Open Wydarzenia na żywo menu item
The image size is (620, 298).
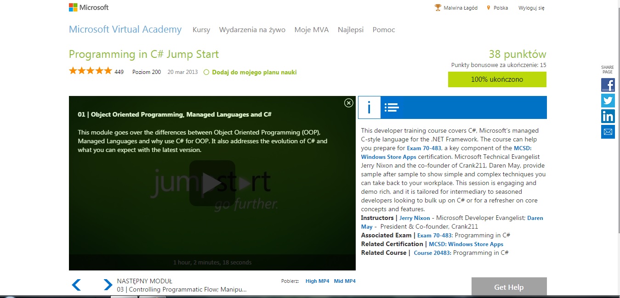tap(252, 30)
